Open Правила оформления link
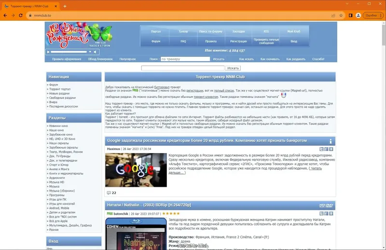This screenshot has width=386, height=250. [x=67, y=59]
